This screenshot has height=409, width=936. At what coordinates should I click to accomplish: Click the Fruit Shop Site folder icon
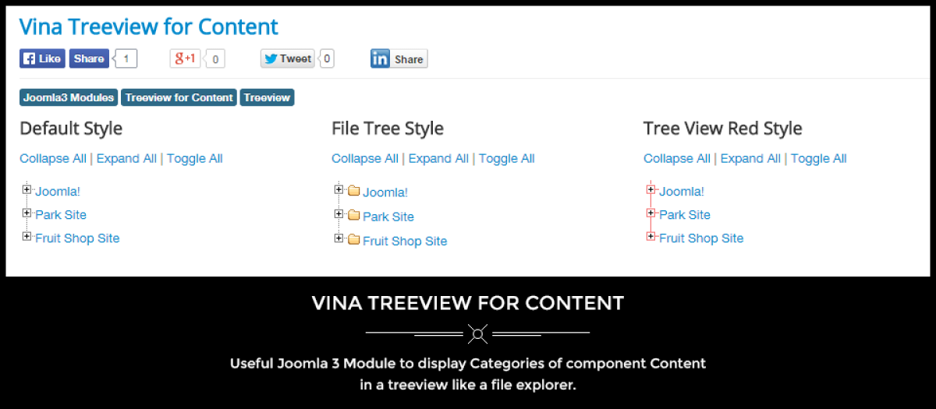point(353,239)
